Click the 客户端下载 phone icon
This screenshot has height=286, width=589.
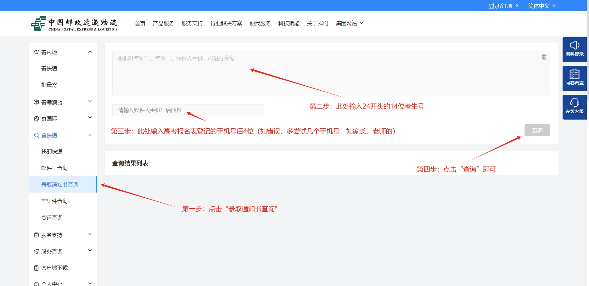tap(36, 268)
